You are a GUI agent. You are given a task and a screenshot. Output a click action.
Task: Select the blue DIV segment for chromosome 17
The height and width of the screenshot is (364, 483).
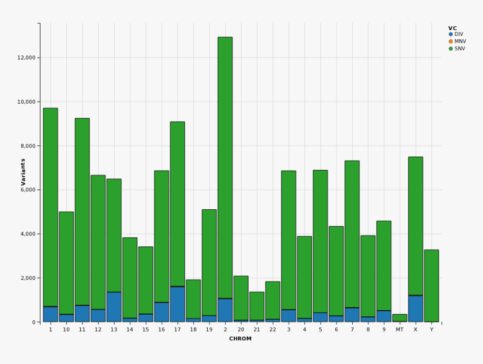point(177,305)
